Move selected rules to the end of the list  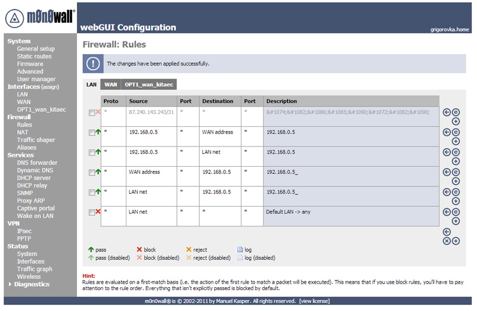(x=446, y=232)
